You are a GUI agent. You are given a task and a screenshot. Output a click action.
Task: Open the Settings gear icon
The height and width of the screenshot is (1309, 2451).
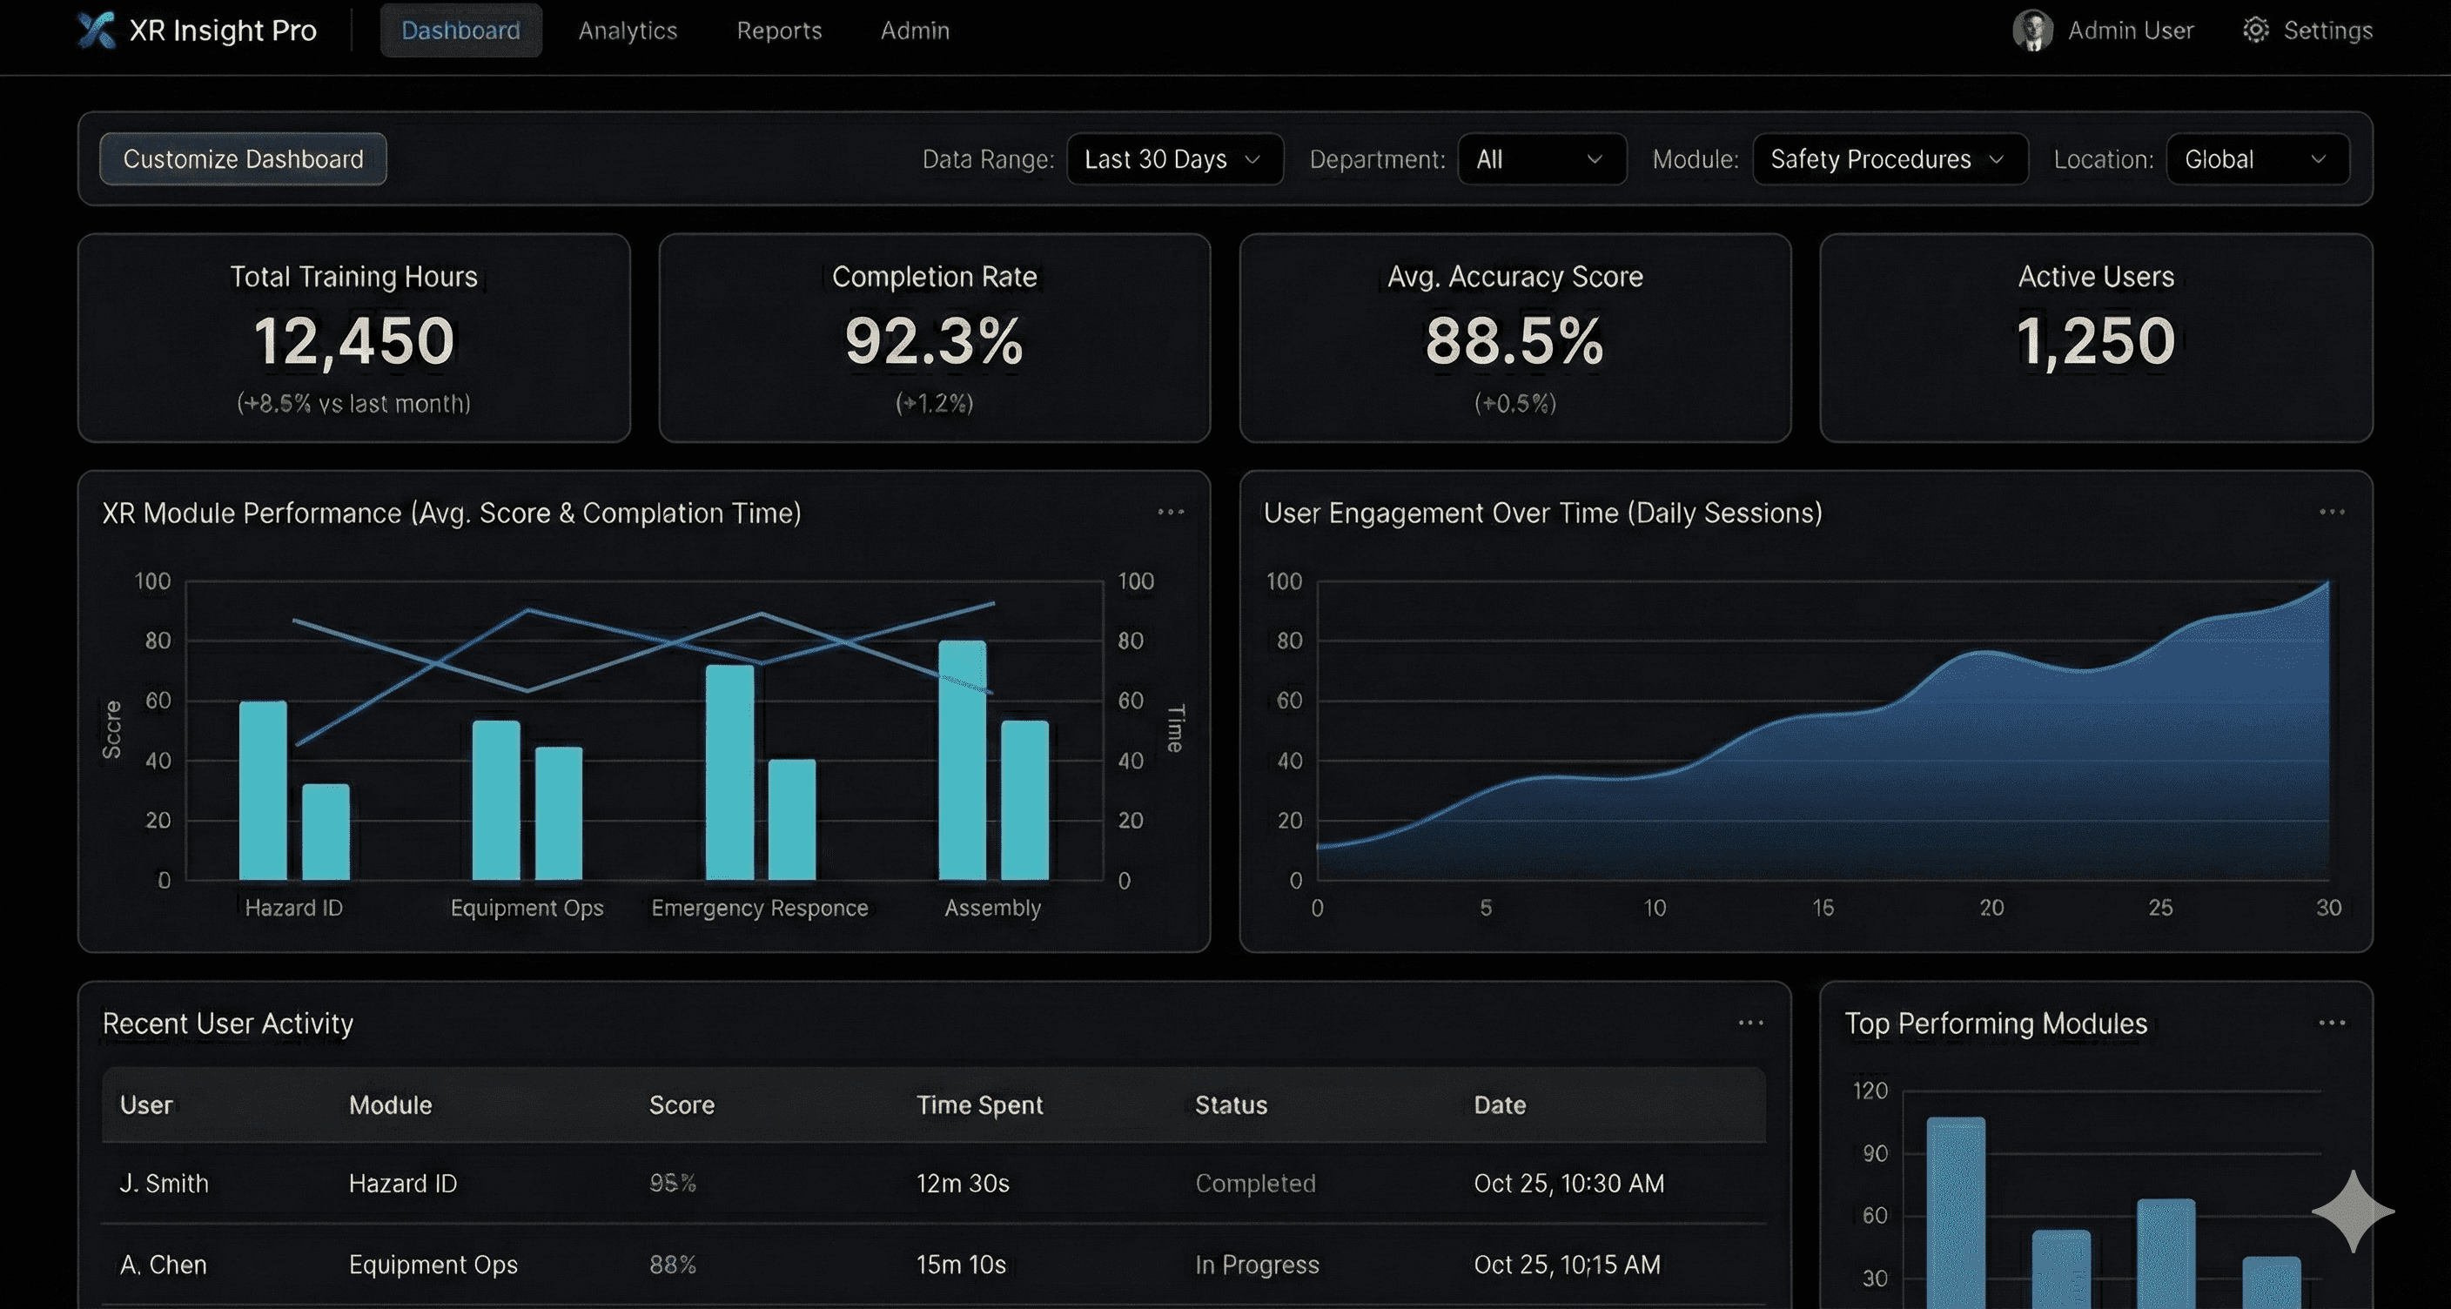point(2255,30)
